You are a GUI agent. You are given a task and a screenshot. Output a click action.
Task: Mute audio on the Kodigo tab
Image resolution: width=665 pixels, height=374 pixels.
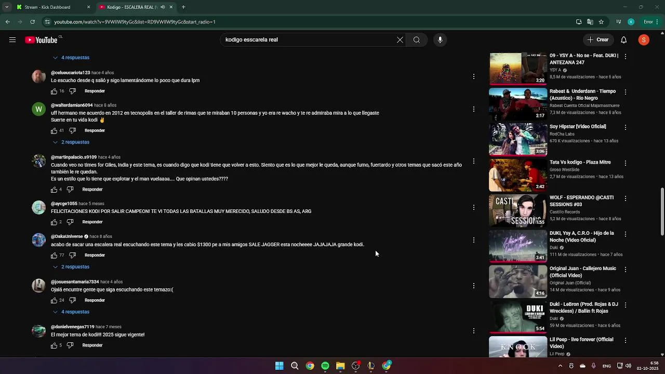(163, 7)
